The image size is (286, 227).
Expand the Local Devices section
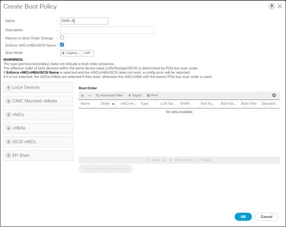pyautogui.click(x=38, y=87)
